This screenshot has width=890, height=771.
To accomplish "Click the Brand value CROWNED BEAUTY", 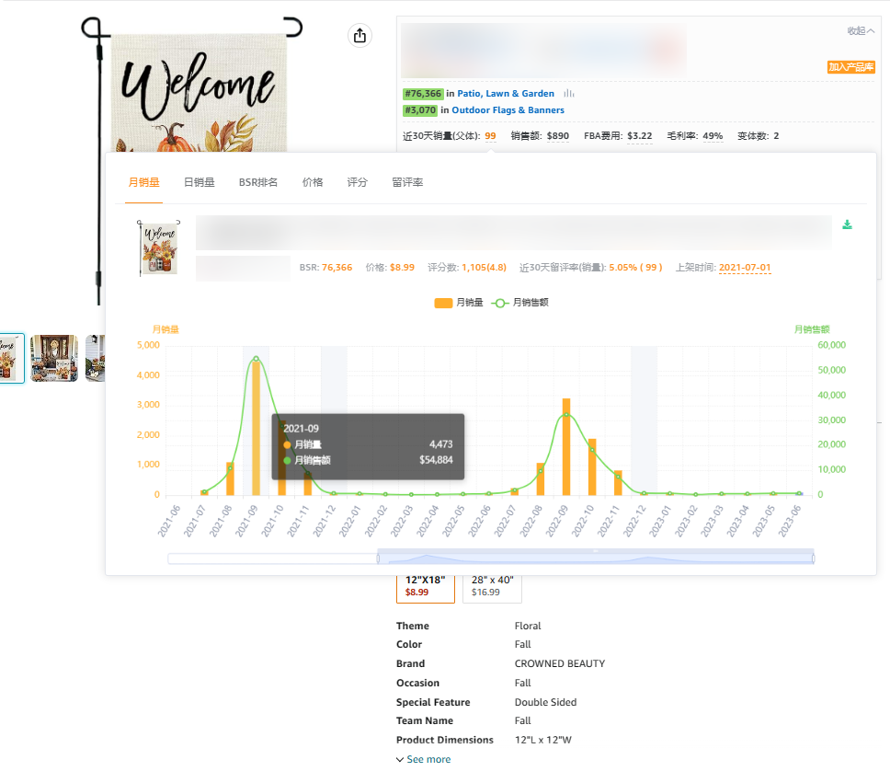I will point(560,663).
